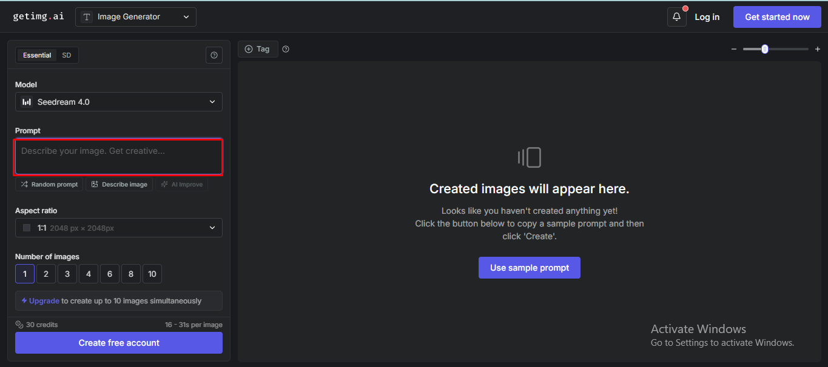The image size is (828, 367).
Task: Set number of images to 4
Action: (x=89, y=274)
